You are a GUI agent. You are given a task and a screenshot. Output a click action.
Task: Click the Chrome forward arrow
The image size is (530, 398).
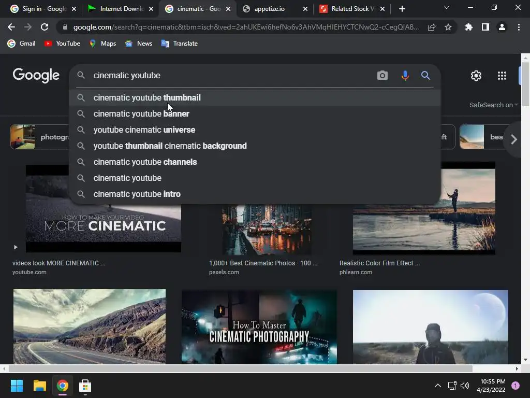[x=28, y=27]
